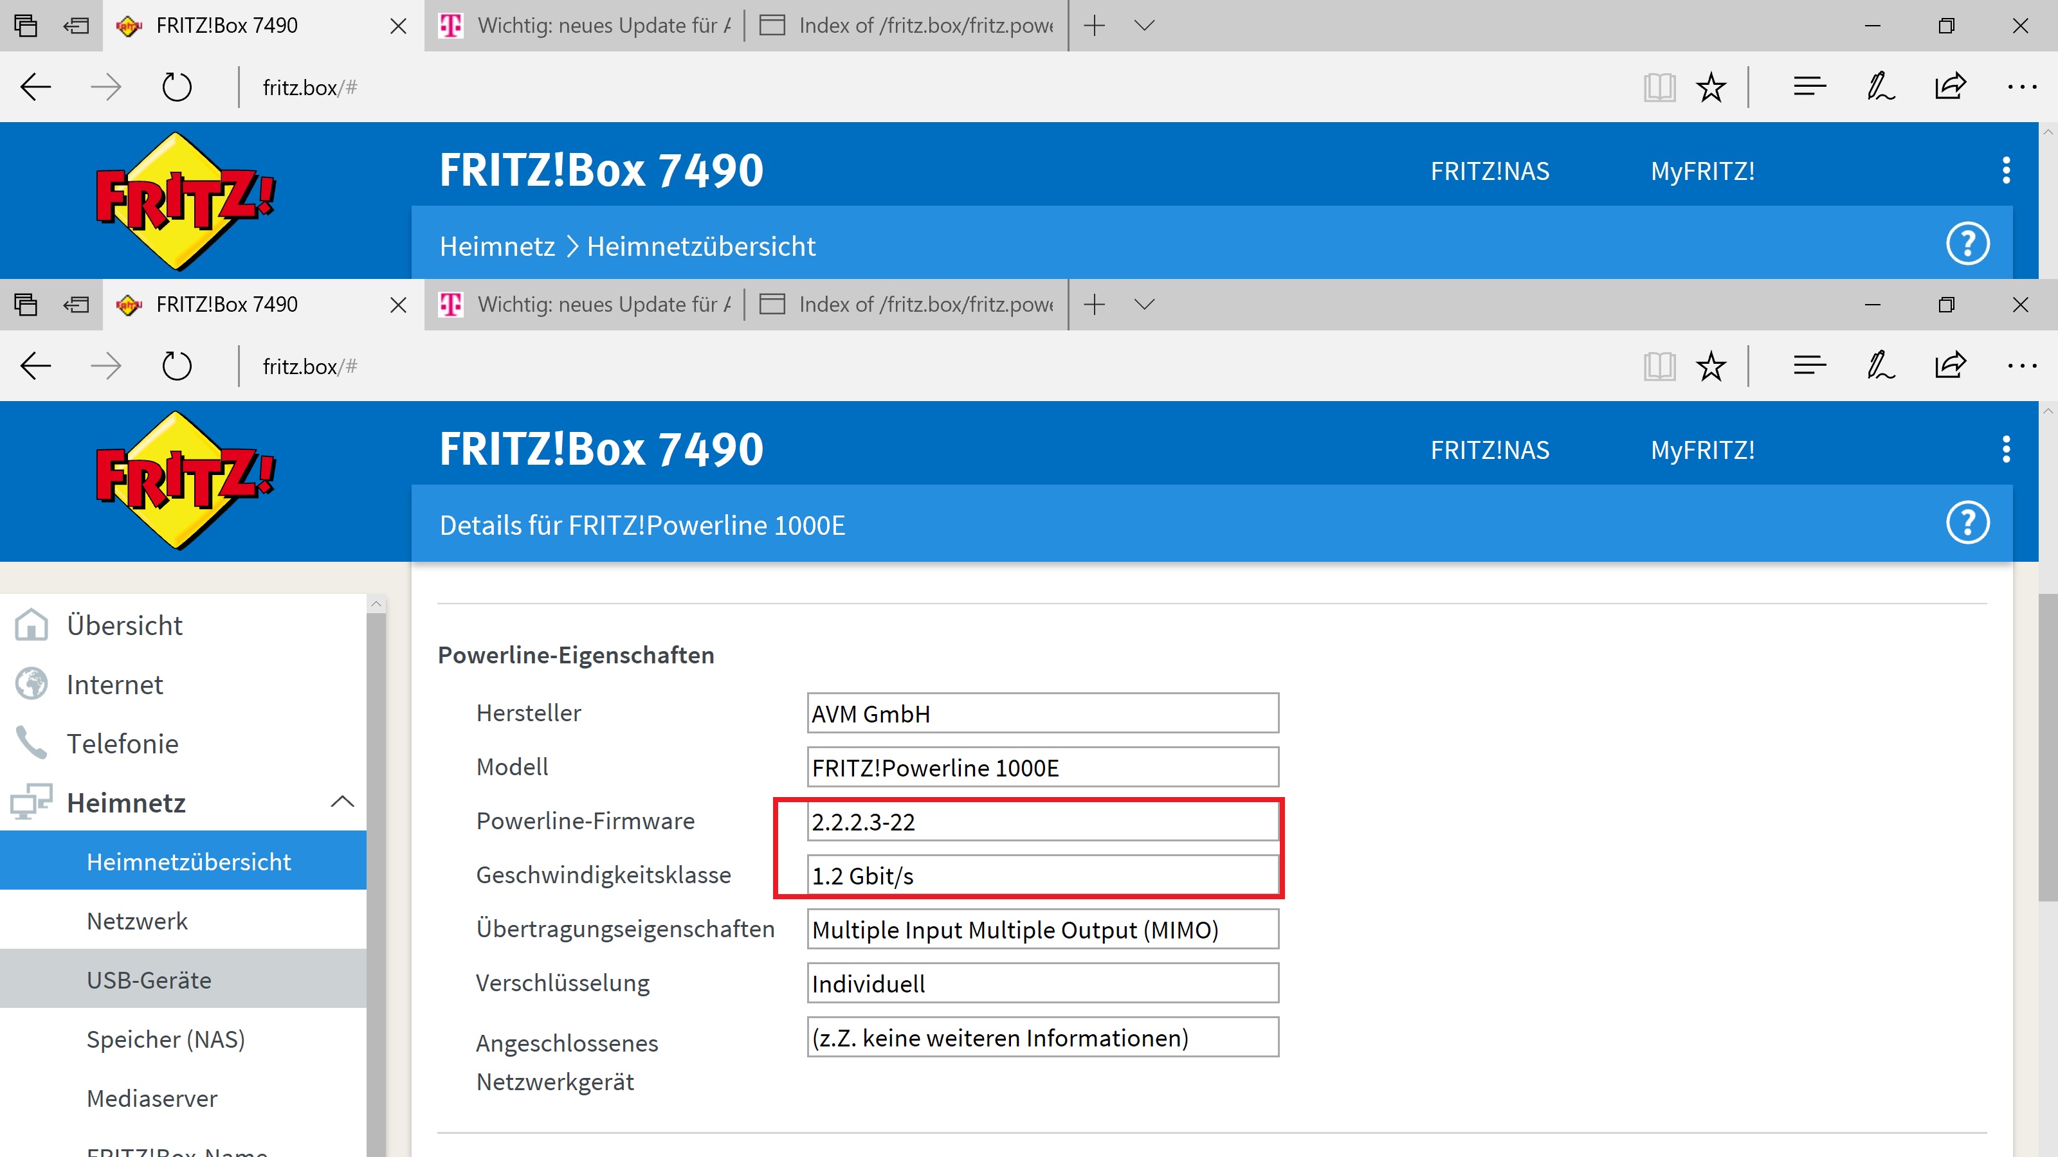This screenshot has width=2058, height=1157.
Task: Select USB-Geräte in the sidebar
Action: click(x=149, y=980)
